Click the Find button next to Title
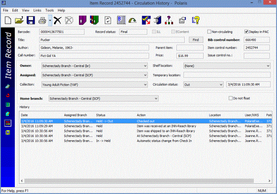The image size is (277, 194). 196,40
